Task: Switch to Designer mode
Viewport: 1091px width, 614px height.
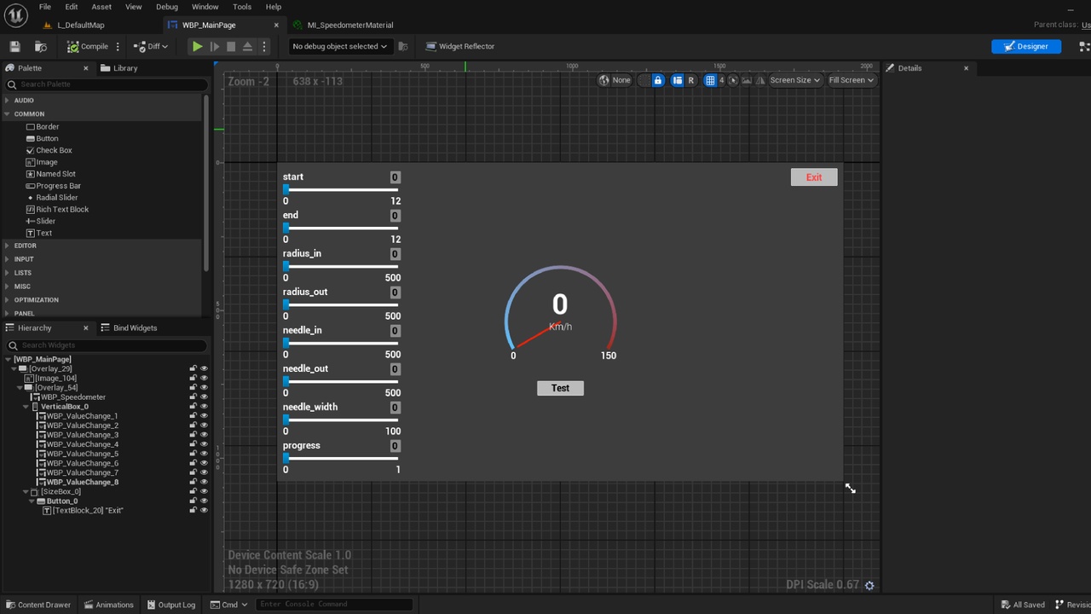Action: pyautogui.click(x=1025, y=46)
